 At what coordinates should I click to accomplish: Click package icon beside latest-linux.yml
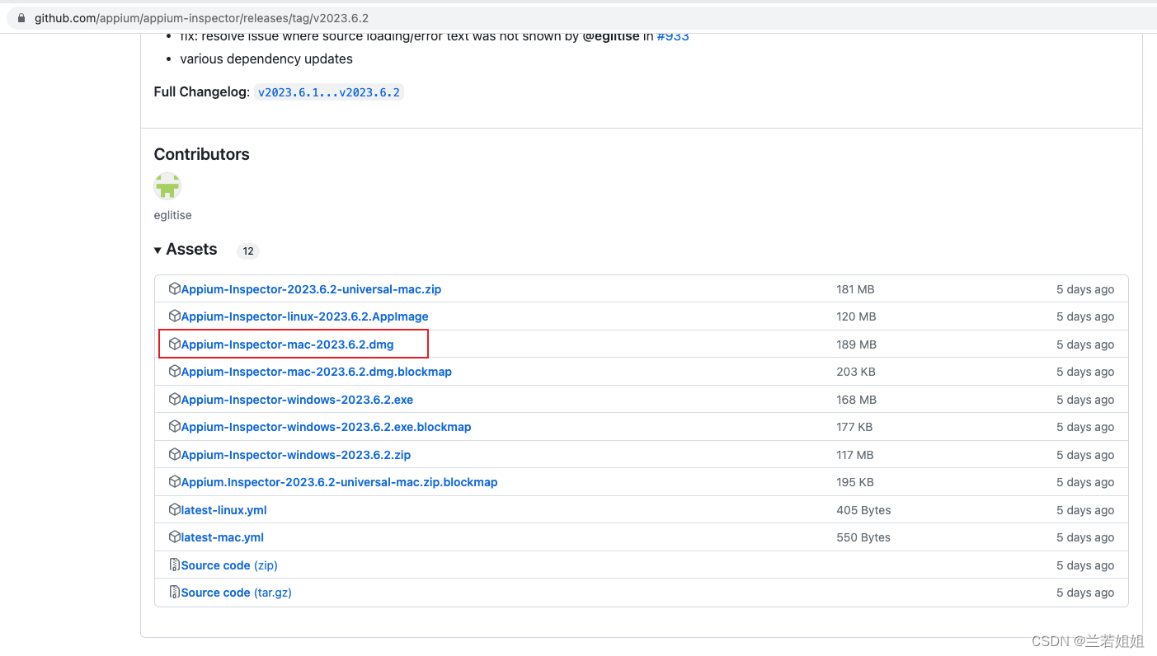click(174, 509)
